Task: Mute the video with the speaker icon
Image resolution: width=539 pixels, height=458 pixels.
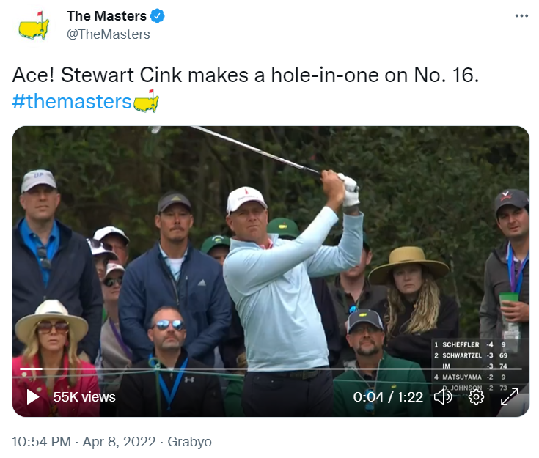Action: [443, 396]
